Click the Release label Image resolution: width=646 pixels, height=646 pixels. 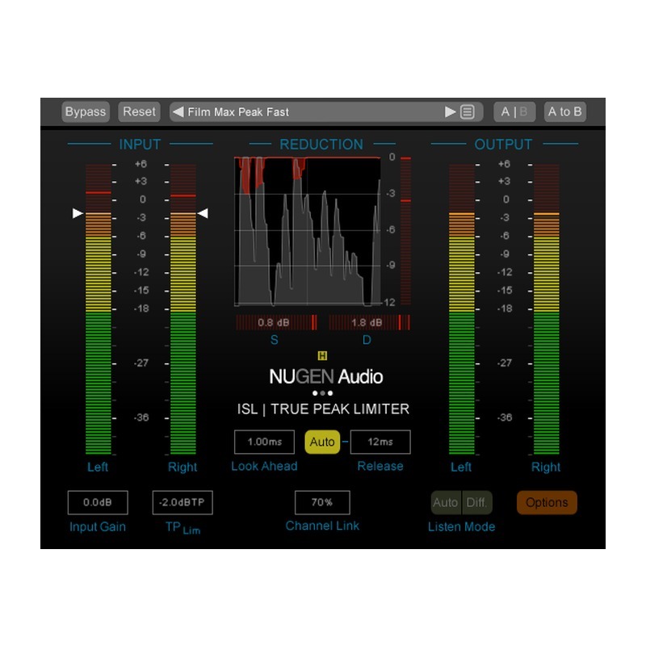380,467
